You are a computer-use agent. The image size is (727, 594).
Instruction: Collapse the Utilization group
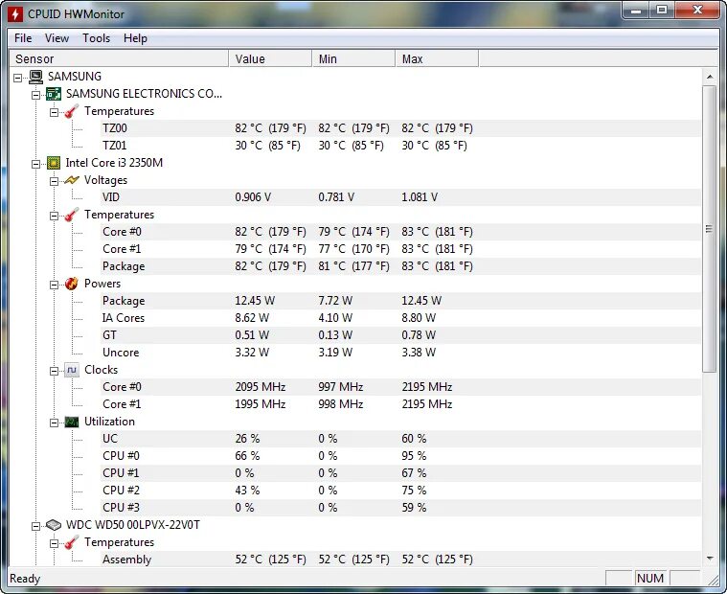pyautogui.click(x=54, y=423)
